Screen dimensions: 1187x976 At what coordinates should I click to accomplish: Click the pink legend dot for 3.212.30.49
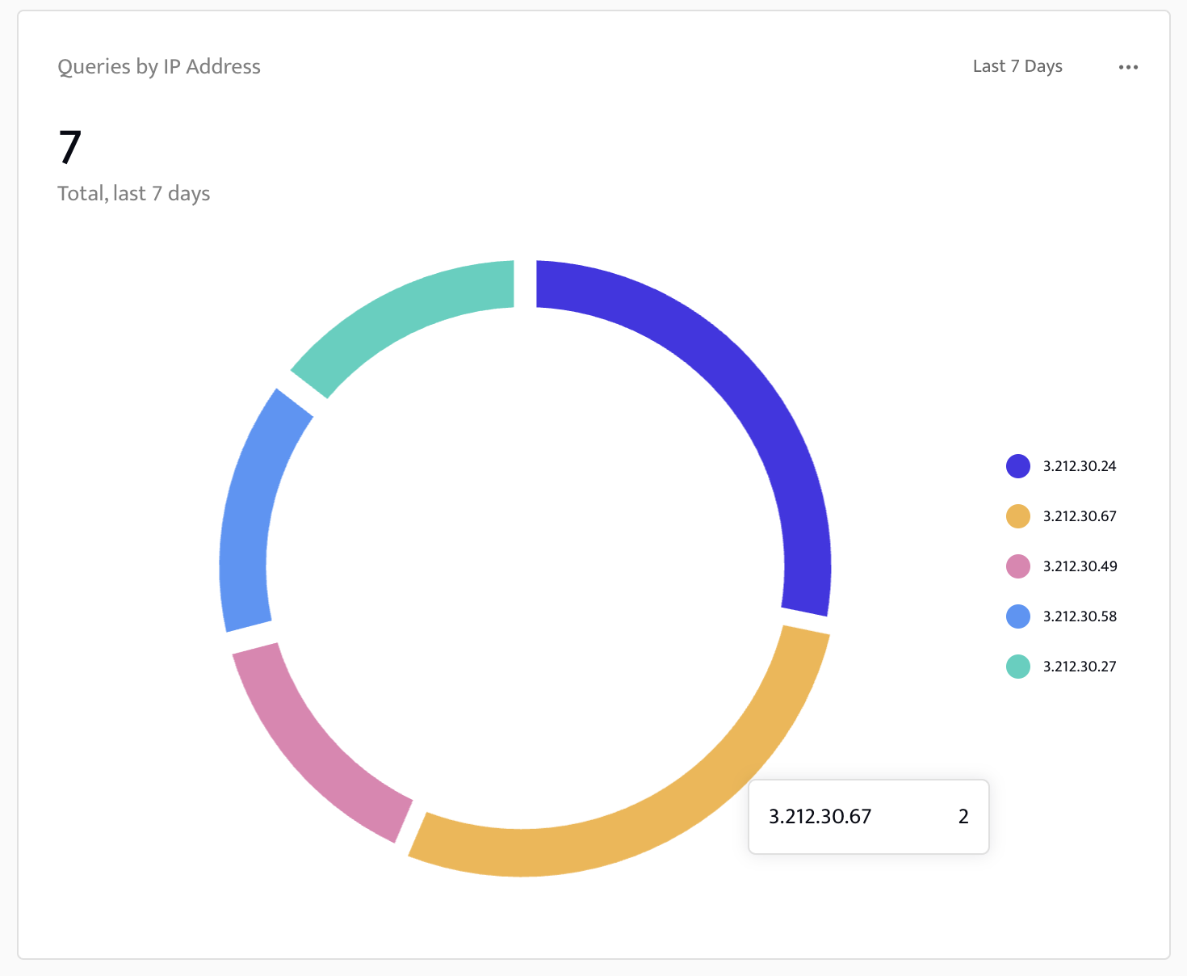pos(1017,566)
